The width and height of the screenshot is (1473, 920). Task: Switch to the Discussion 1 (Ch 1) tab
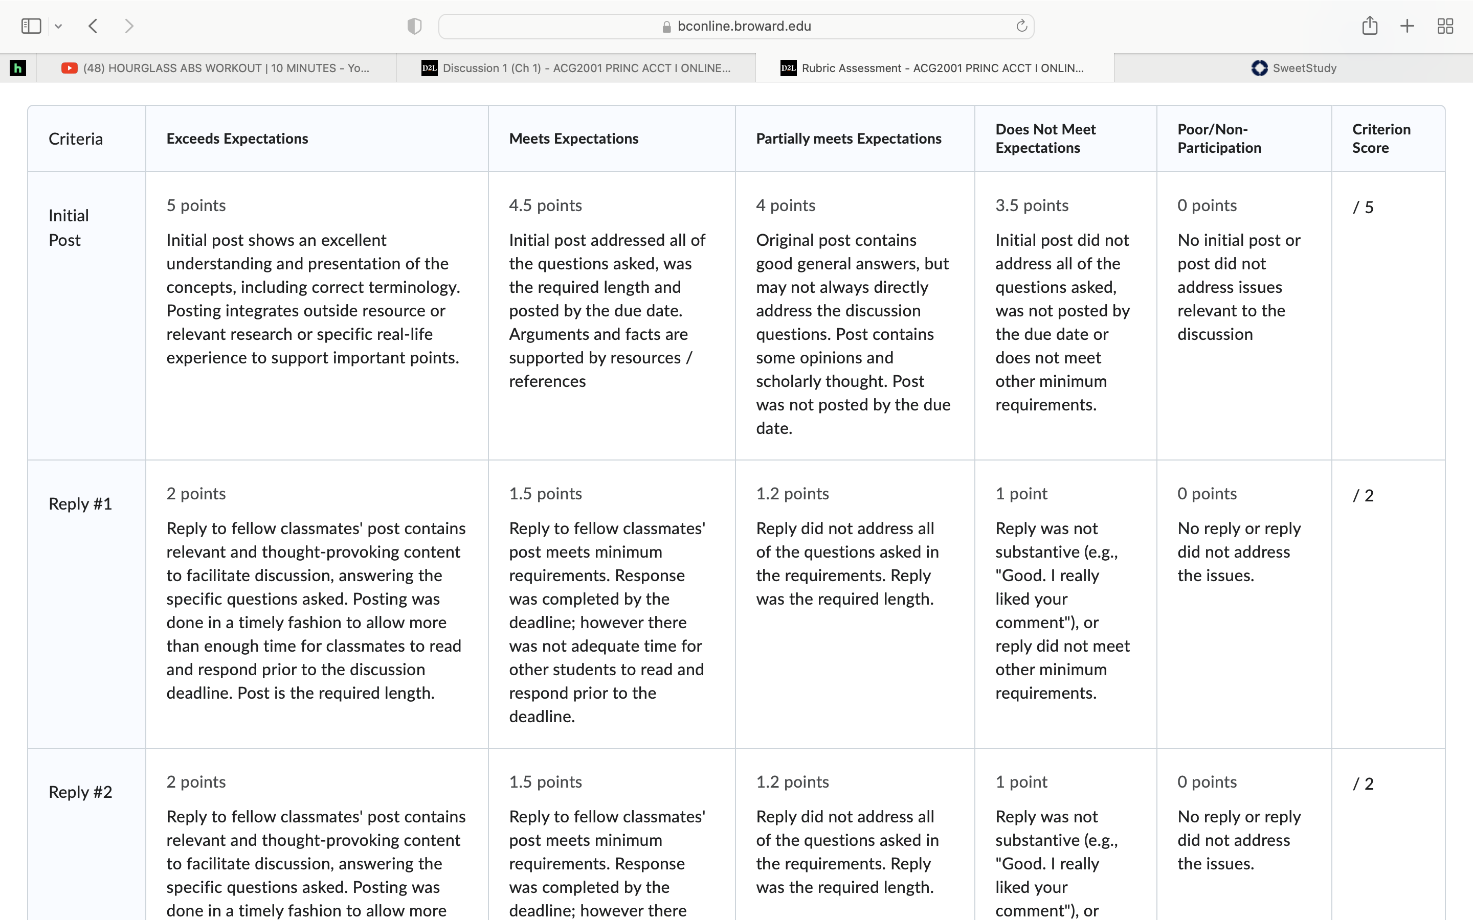[x=576, y=67]
